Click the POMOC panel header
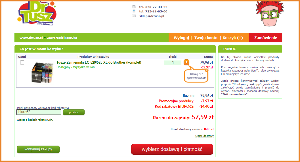 [250, 49]
